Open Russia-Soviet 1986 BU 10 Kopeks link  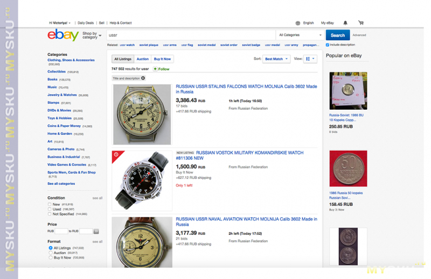click(346, 118)
